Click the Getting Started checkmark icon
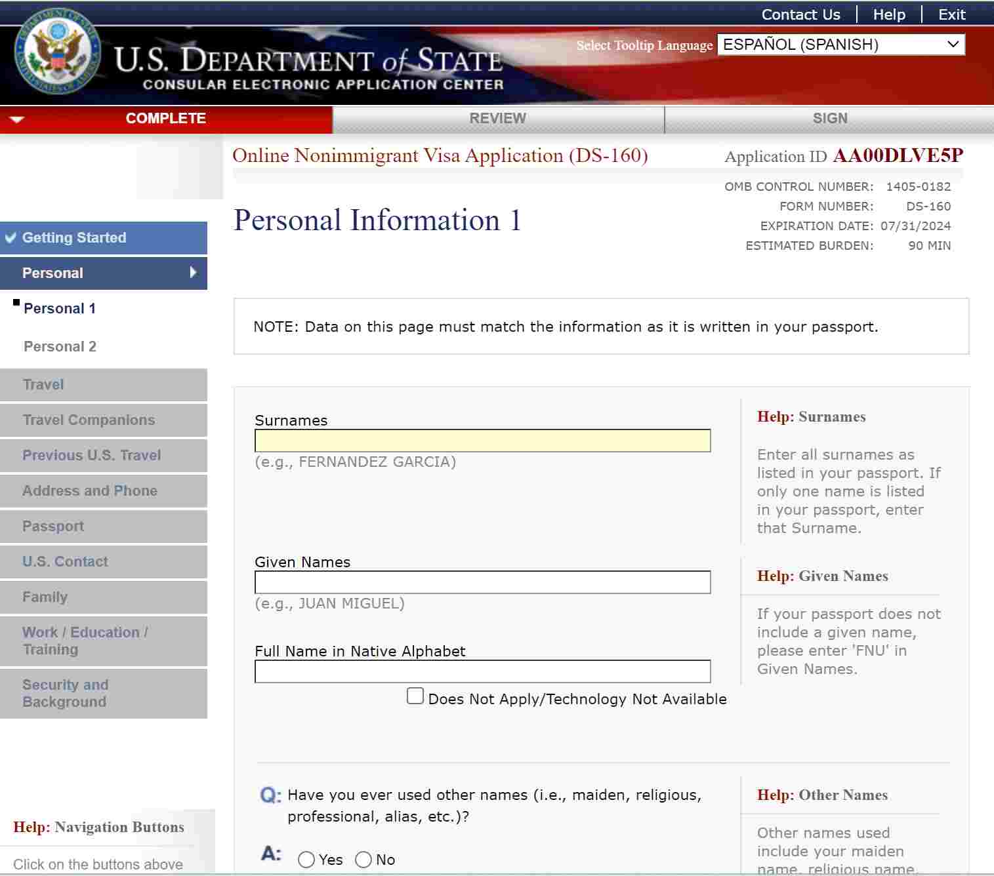This screenshot has height=876, width=994. click(x=11, y=237)
